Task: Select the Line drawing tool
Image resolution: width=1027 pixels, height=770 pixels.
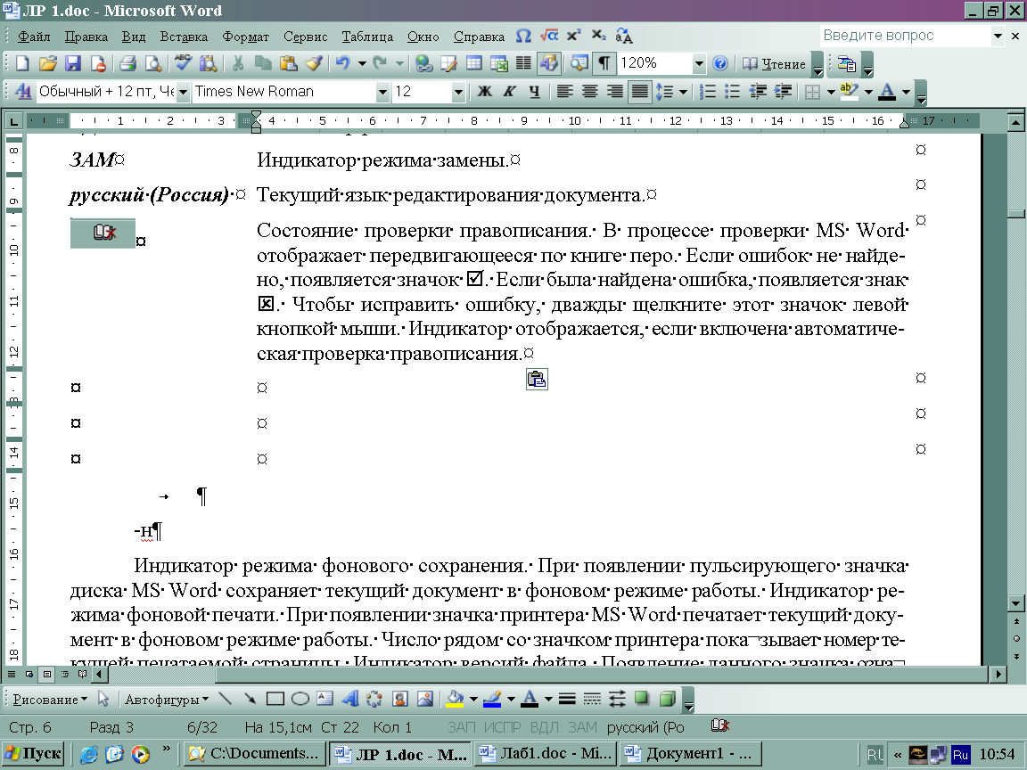Action: coord(225,699)
